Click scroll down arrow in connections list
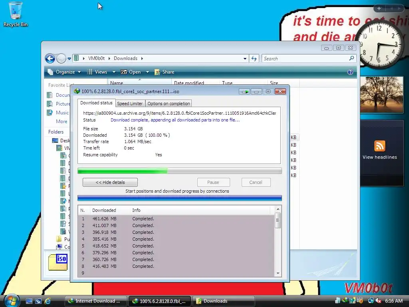This screenshot has width=409, height=307. [x=278, y=273]
